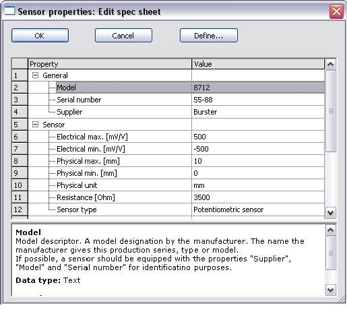Click the OK button
Image resolution: width=347 pixels, height=324 pixels.
tap(40, 36)
